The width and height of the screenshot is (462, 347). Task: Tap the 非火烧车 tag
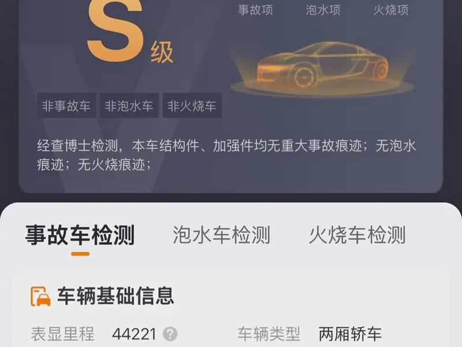pyautogui.click(x=192, y=106)
